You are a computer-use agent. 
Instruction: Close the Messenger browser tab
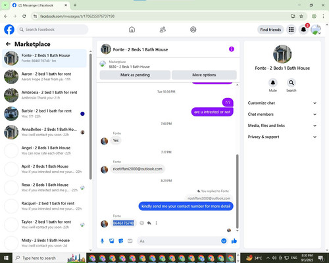66,5
